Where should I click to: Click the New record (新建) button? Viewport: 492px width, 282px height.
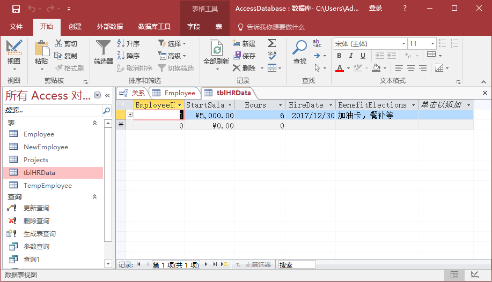point(244,43)
